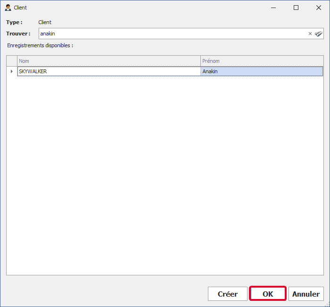This screenshot has height=307, width=330.
Task: Sort by the Nom column header
Action: (x=109, y=61)
